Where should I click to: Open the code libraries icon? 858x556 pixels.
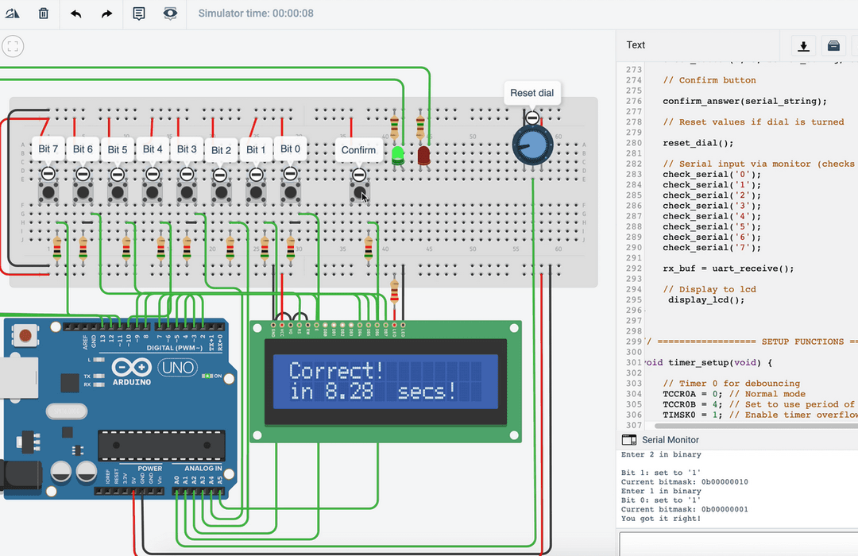point(833,45)
